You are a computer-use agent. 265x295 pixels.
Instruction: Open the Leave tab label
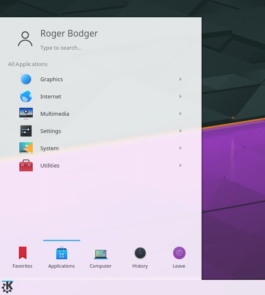point(179,266)
